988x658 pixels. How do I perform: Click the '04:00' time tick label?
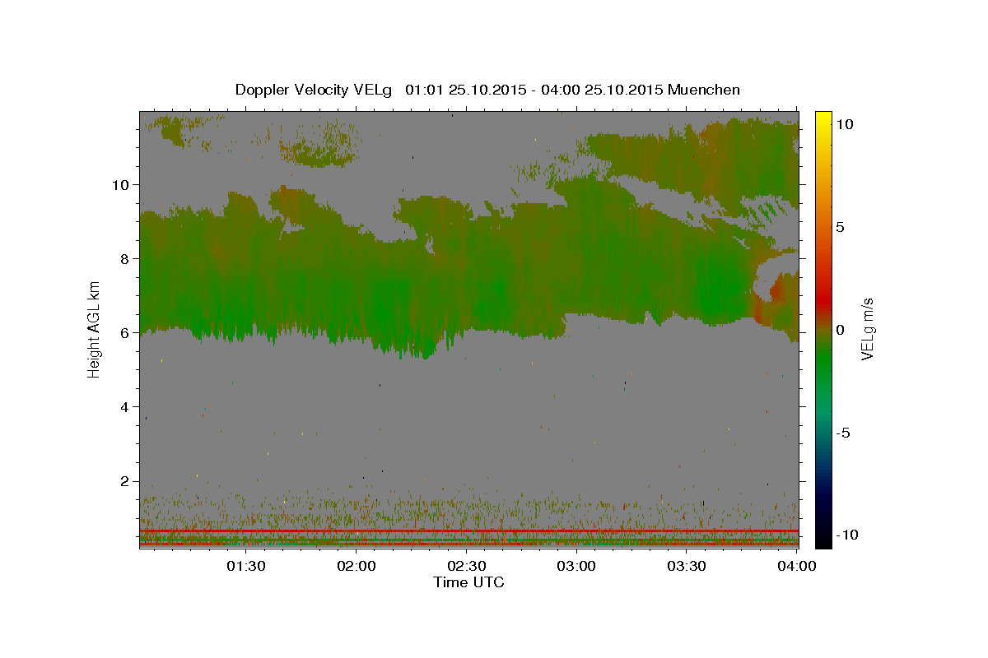pos(796,566)
